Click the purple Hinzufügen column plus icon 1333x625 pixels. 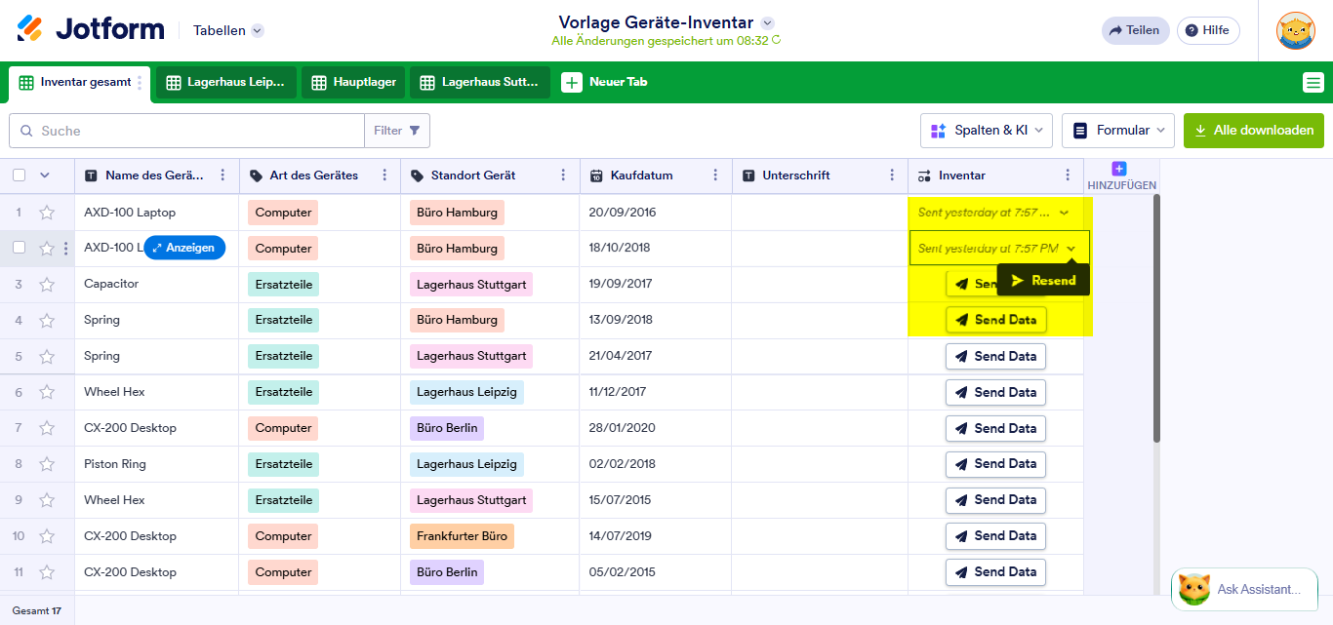pos(1119,169)
